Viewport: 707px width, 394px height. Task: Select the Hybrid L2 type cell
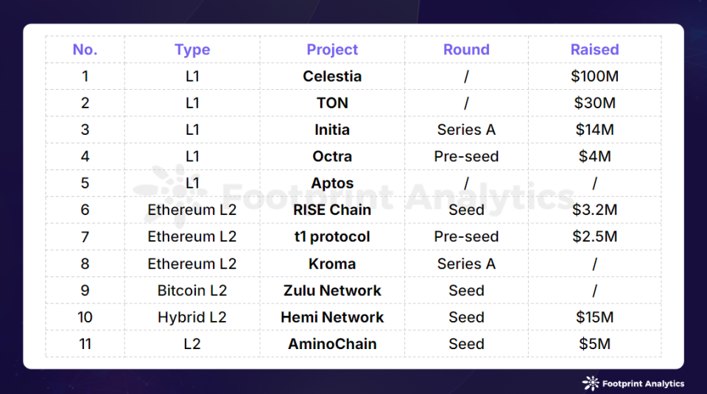coord(192,317)
